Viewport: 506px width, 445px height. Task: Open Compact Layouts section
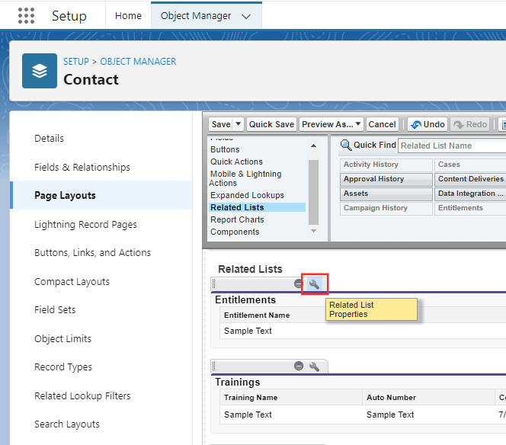[72, 281]
